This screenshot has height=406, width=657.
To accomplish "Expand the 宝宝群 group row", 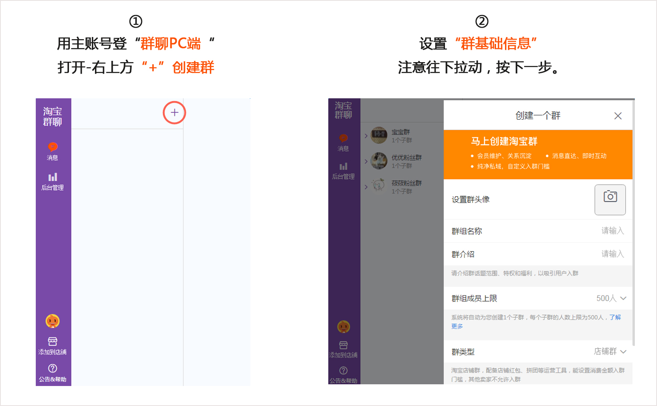I will [366, 136].
